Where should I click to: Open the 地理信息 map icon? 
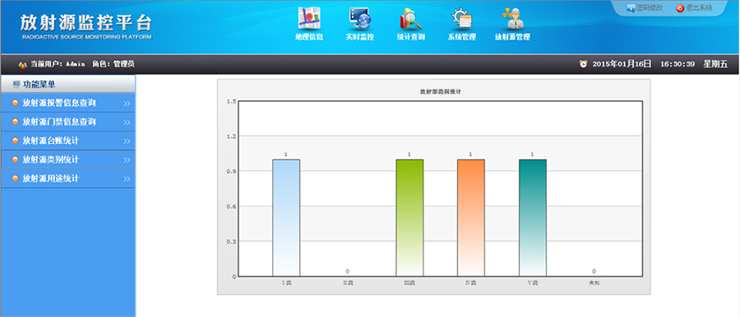[x=309, y=19]
